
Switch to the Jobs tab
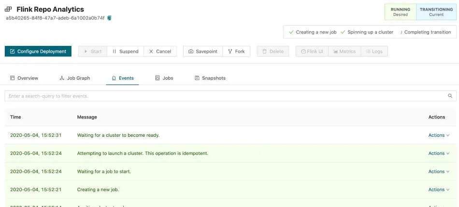164,78
